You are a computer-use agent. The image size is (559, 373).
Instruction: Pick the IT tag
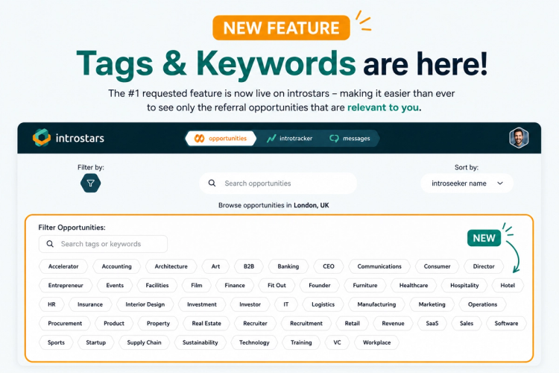[286, 304]
